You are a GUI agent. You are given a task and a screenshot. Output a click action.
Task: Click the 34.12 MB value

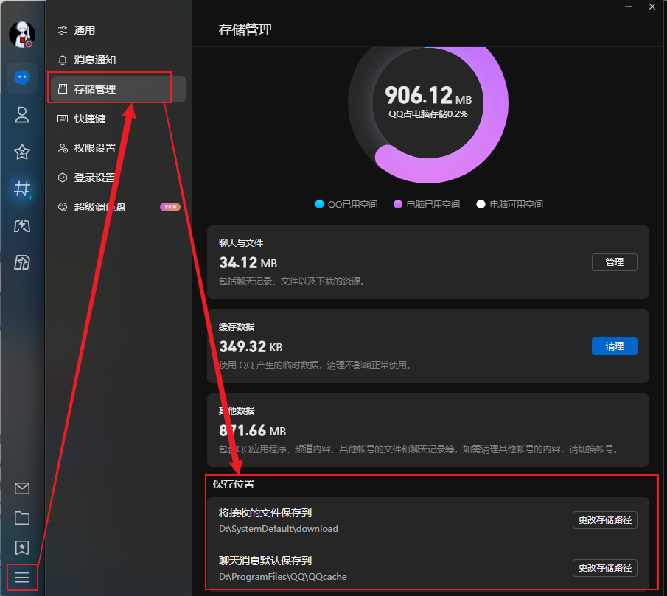pyautogui.click(x=248, y=263)
